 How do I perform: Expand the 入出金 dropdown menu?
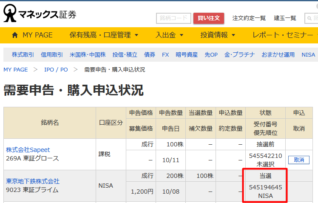(x=170, y=35)
